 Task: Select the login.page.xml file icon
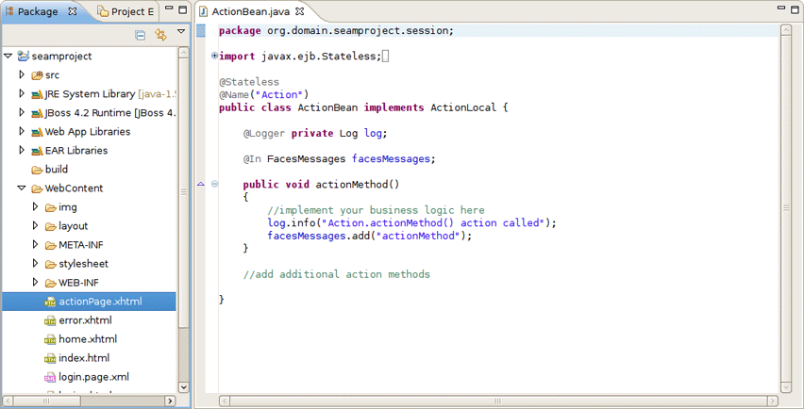pyautogui.click(x=51, y=377)
